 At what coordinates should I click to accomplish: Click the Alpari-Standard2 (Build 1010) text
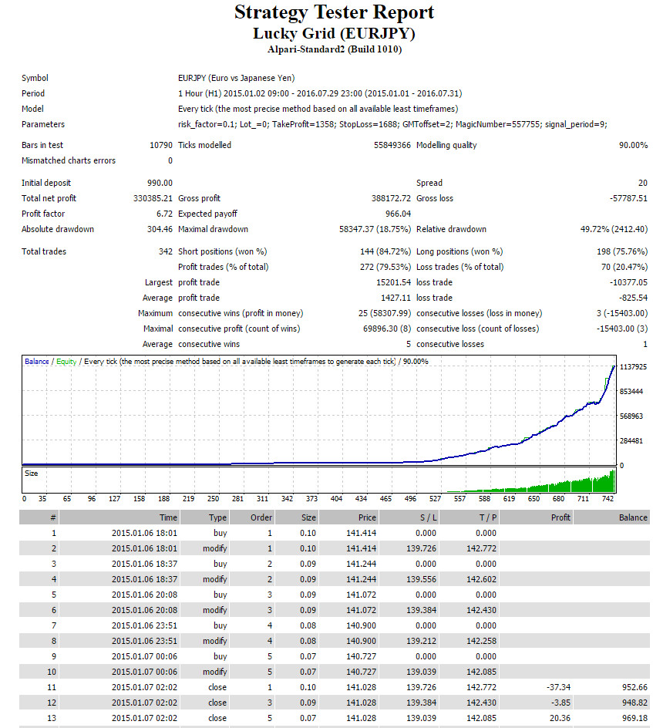coord(334,49)
